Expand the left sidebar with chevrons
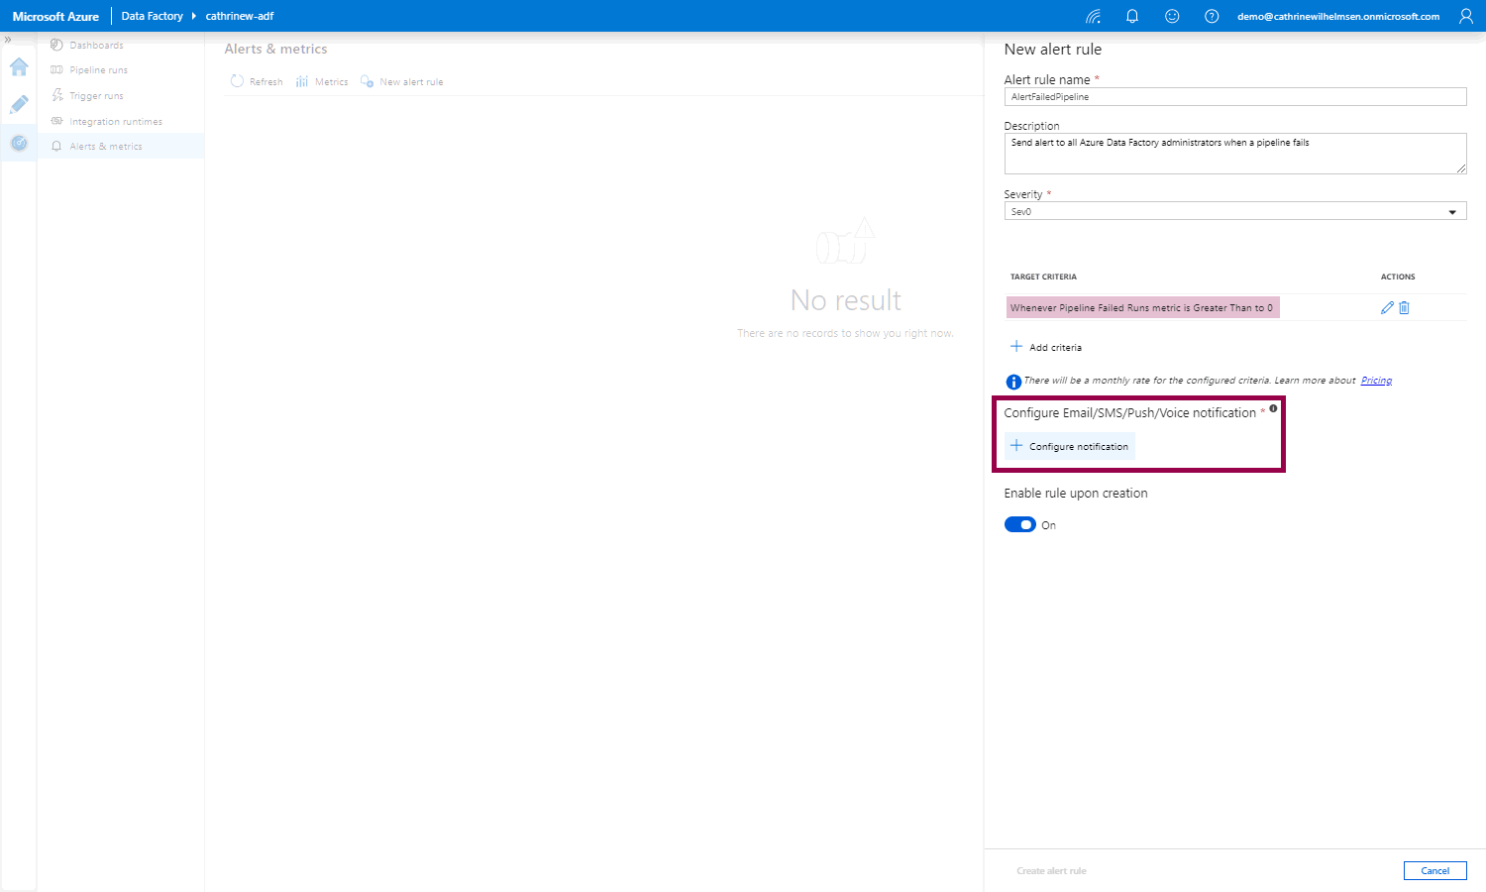The image size is (1486, 892). click(8, 40)
